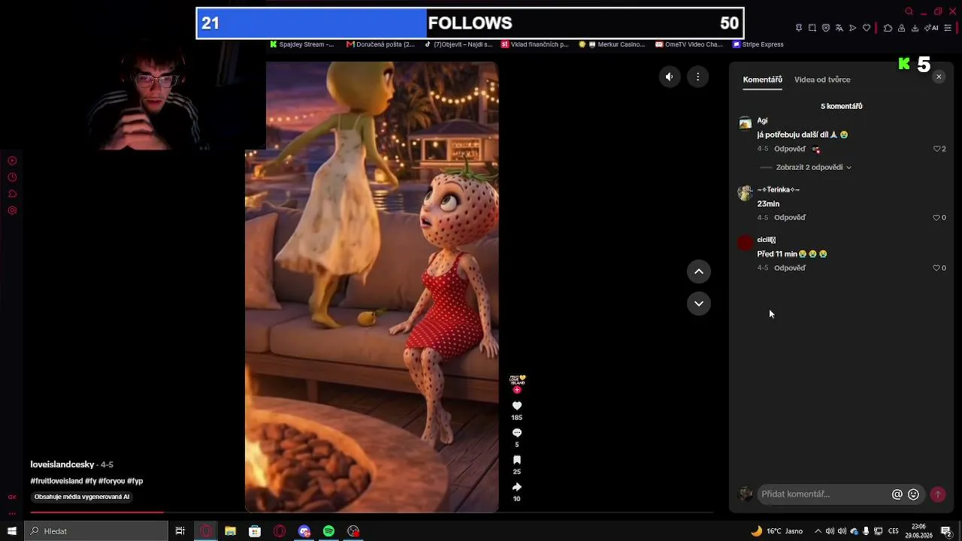Mute the TikTok video sound

[669, 77]
